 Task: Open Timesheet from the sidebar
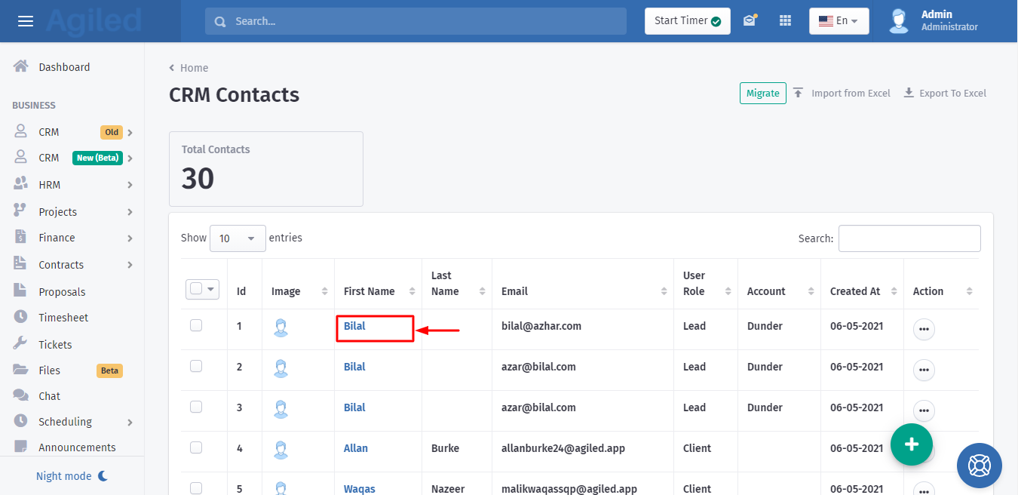pos(63,318)
